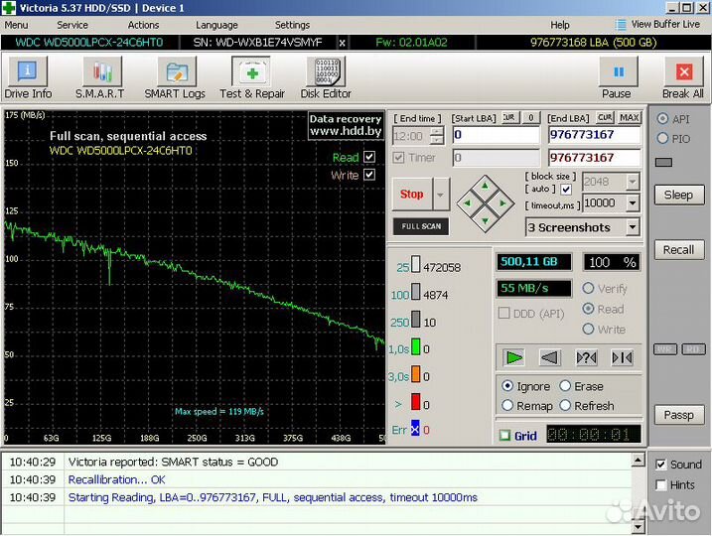Select the PIO radio button

point(662,138)
